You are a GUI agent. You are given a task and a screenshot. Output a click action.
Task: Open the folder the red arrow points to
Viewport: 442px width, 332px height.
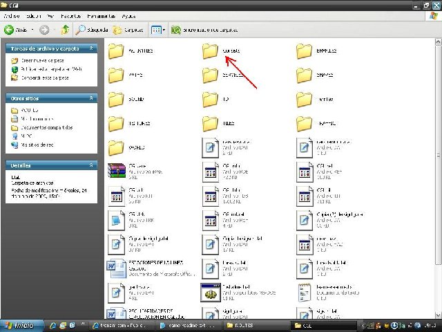click(211, 51)
